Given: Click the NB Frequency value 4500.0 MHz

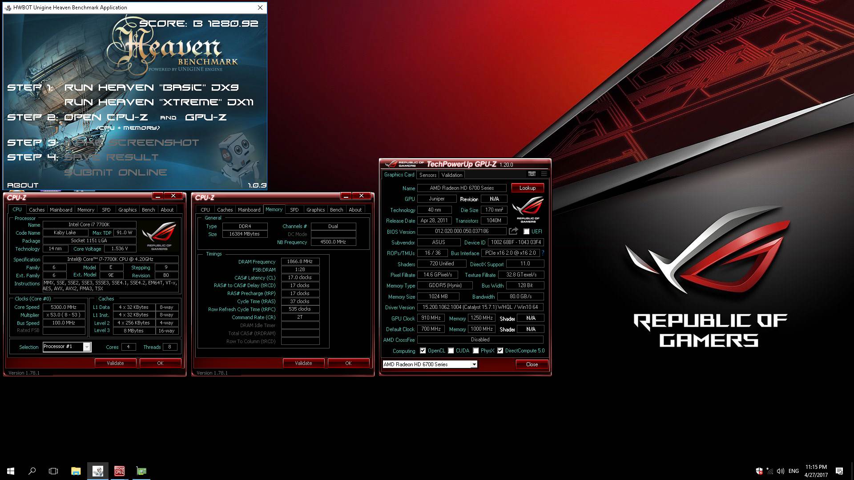Looking at the screenshot, I should point(333,242).
